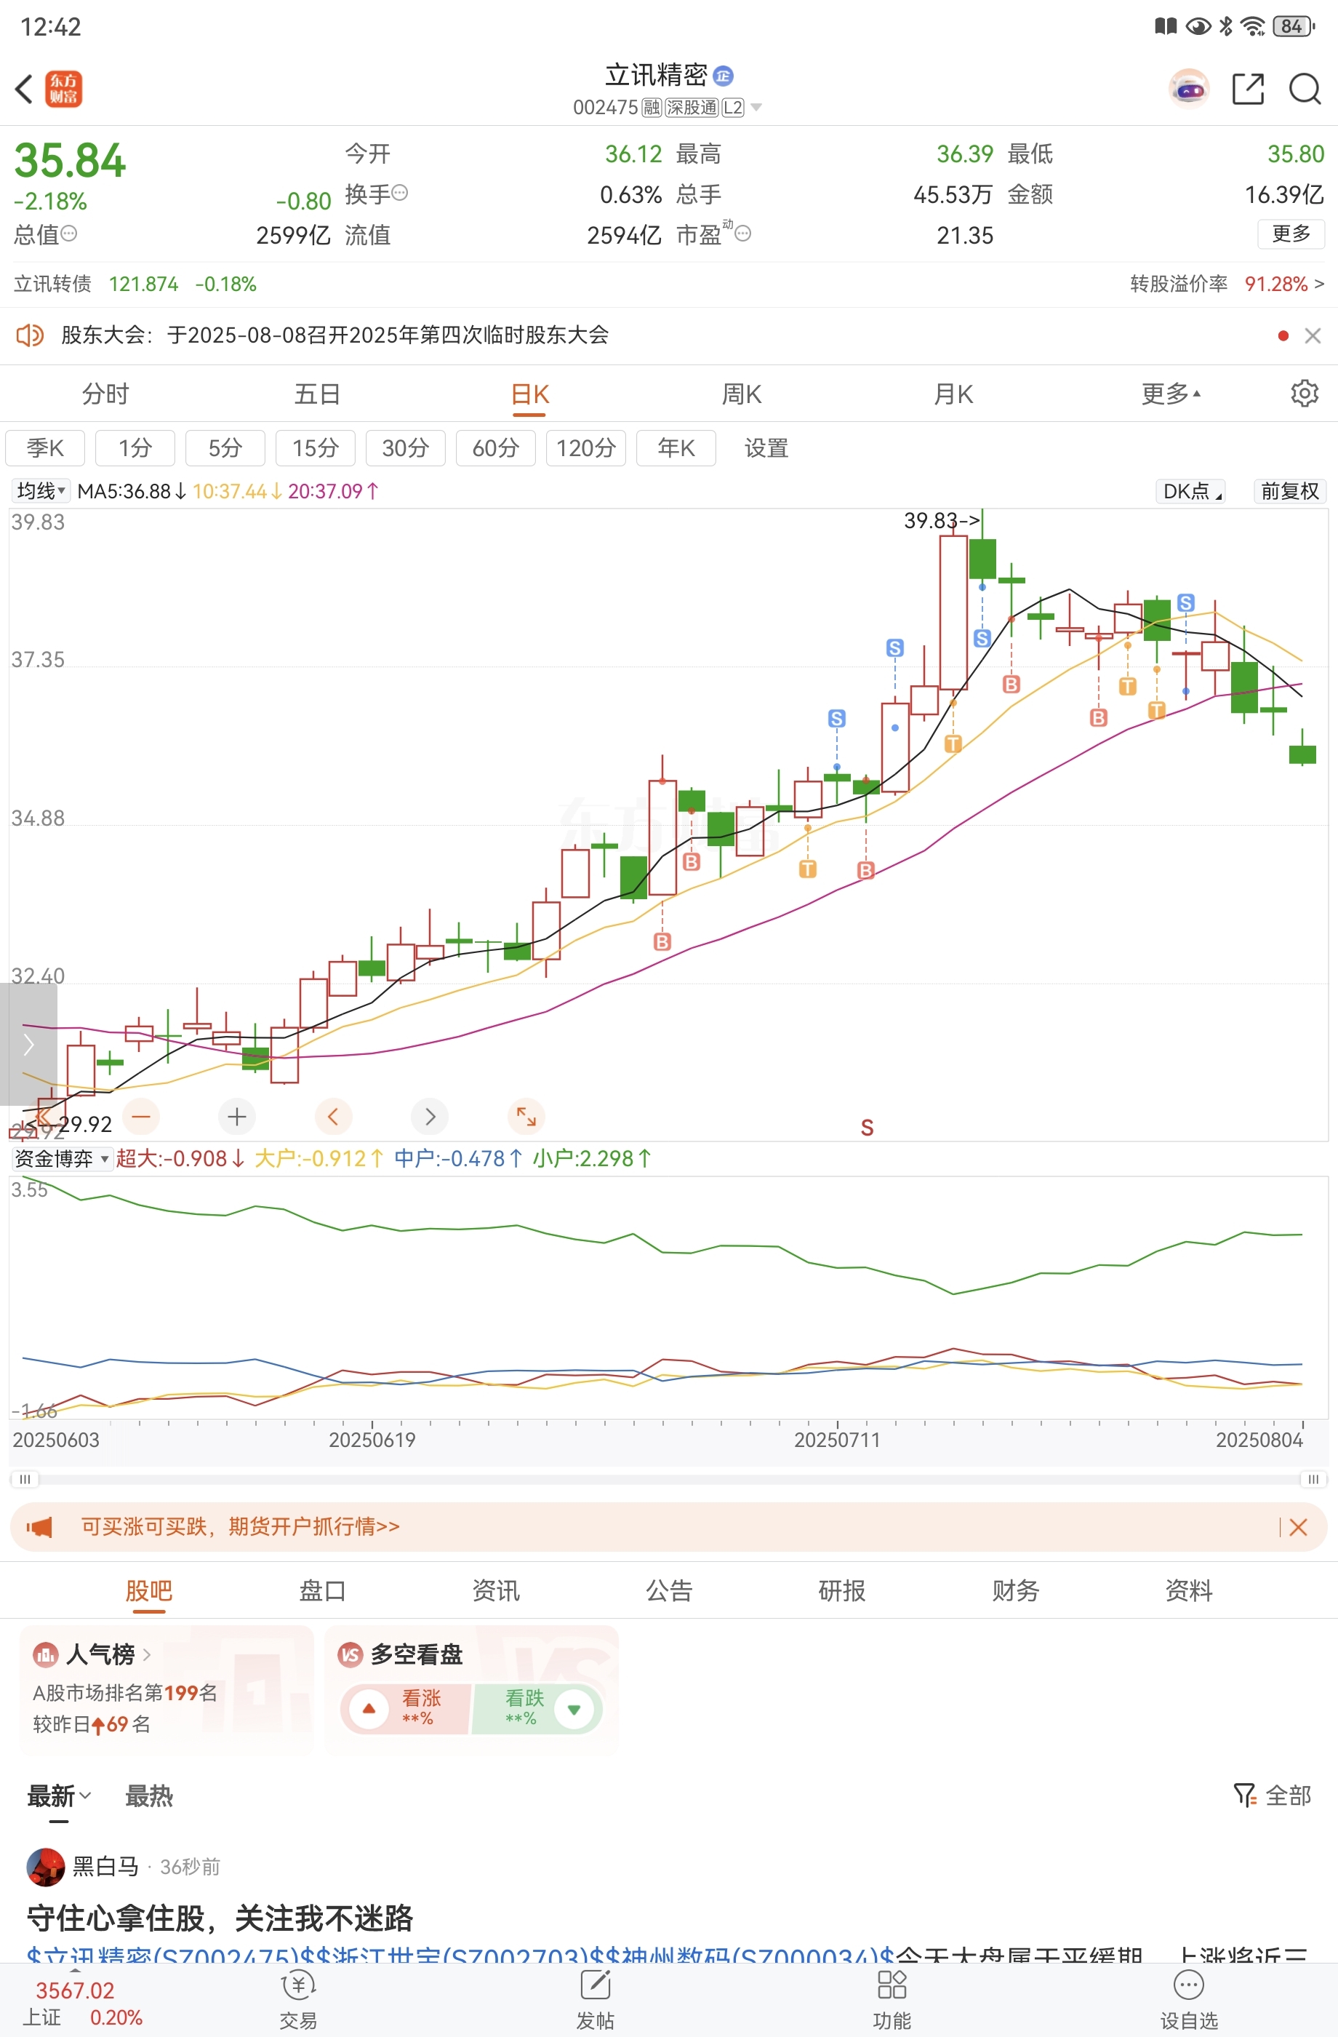Tap the back arrow icon
The width and height of the screenshot is (1338, 2037).
click(24, 89)
